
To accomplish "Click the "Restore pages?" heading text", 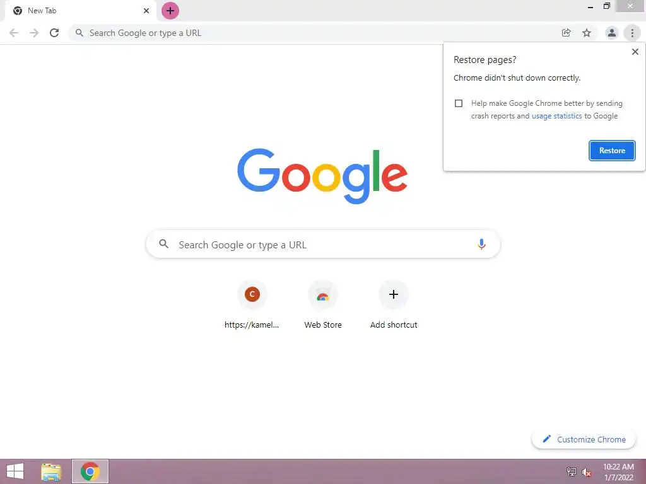I will 484,60.
